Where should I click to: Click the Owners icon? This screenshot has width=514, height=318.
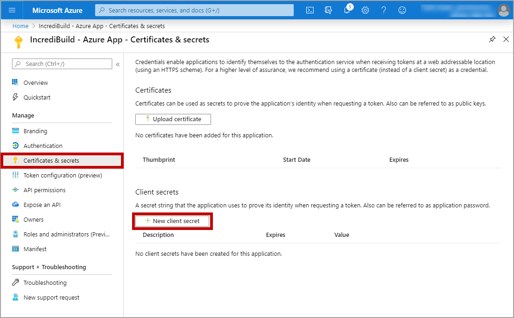[x=15, y=219]
